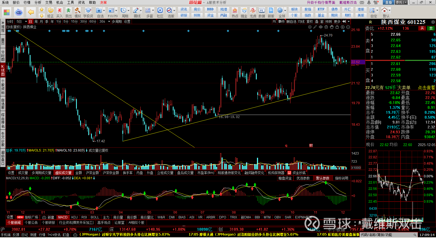The height and width of the screenshot is (238, 436).
Task: Click the green 卖 button in order panel
Action: [431, 28]
